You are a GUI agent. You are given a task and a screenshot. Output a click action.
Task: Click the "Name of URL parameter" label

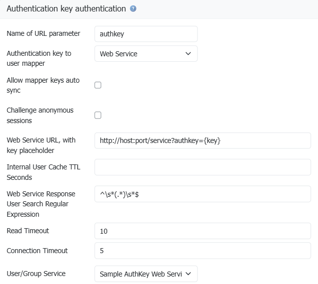[43, 34]
